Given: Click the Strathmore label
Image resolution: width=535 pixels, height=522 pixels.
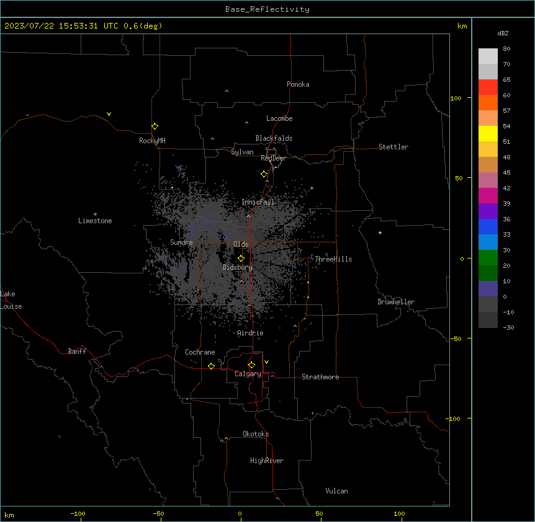Looking at the screenshot, I should (320, 377).
